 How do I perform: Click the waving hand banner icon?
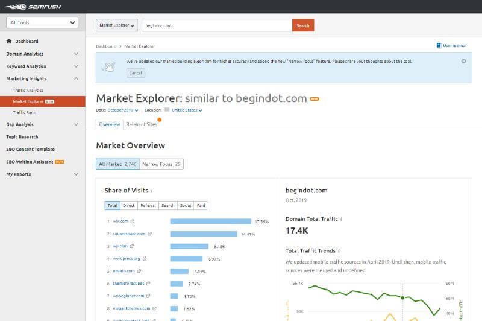(x=109, y=66)
